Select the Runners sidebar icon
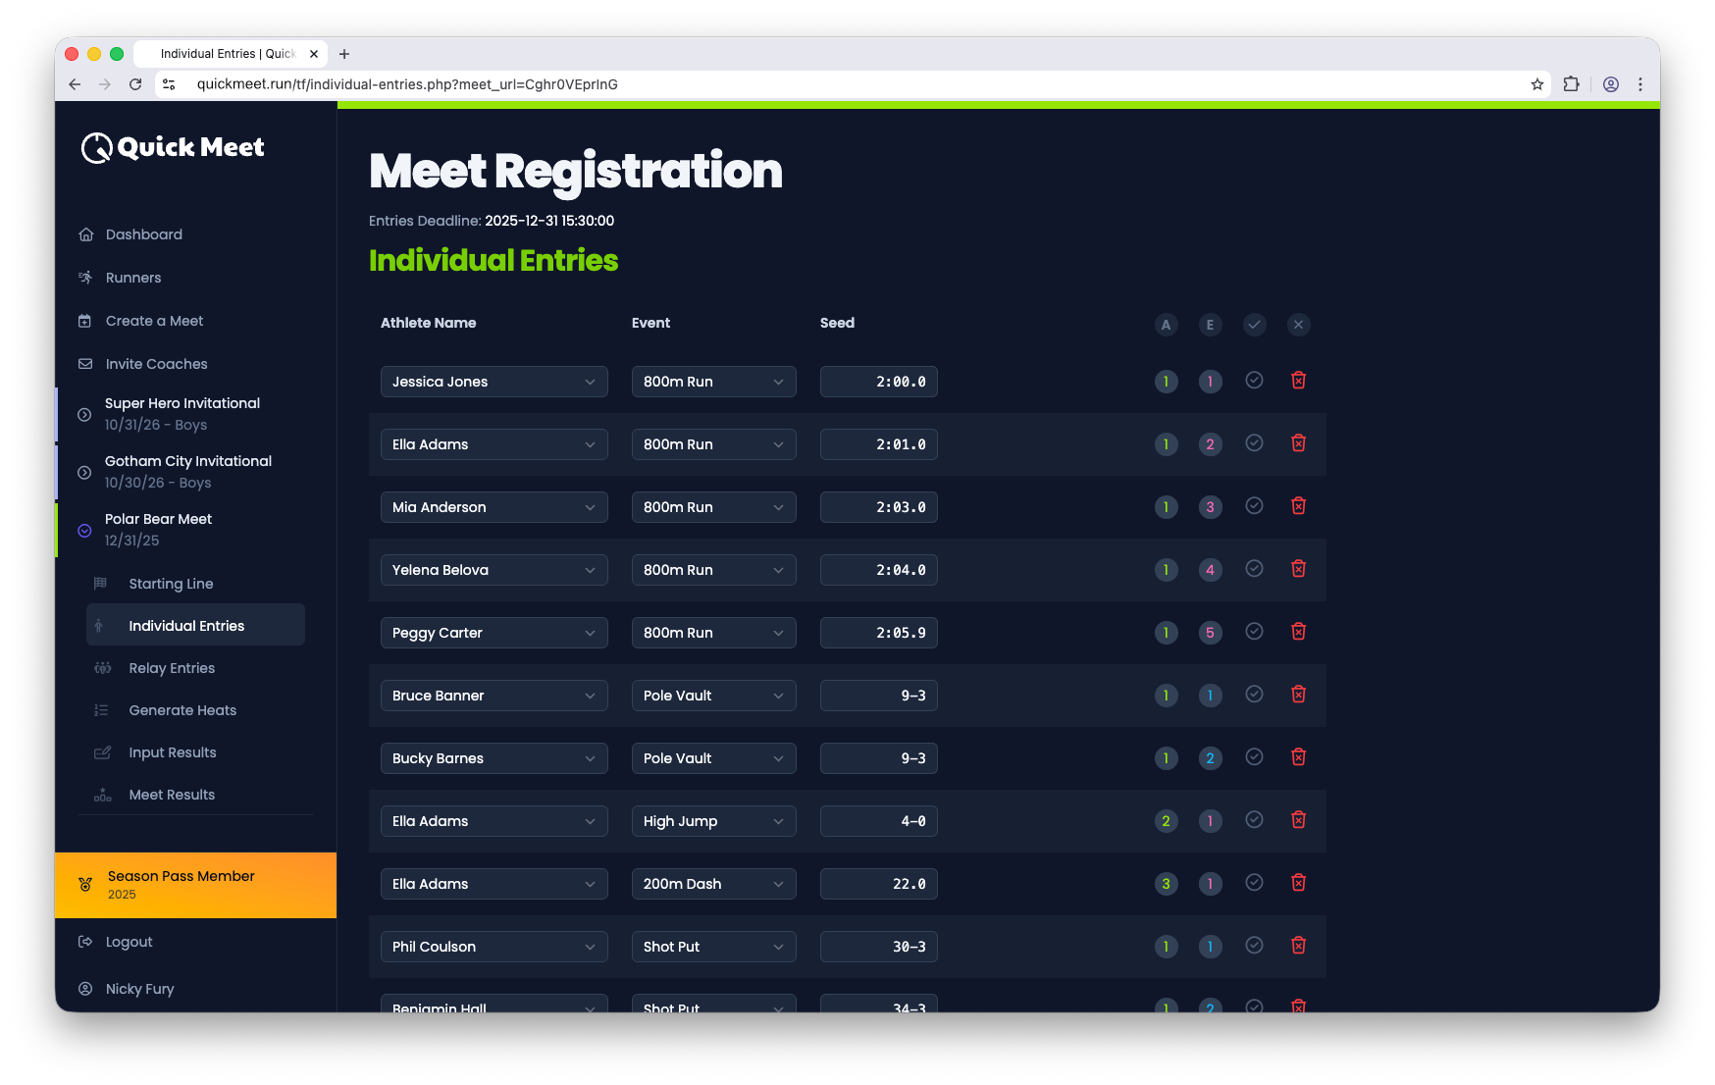This screenshot has width=1715, height=1085. (x=86, y=278)
